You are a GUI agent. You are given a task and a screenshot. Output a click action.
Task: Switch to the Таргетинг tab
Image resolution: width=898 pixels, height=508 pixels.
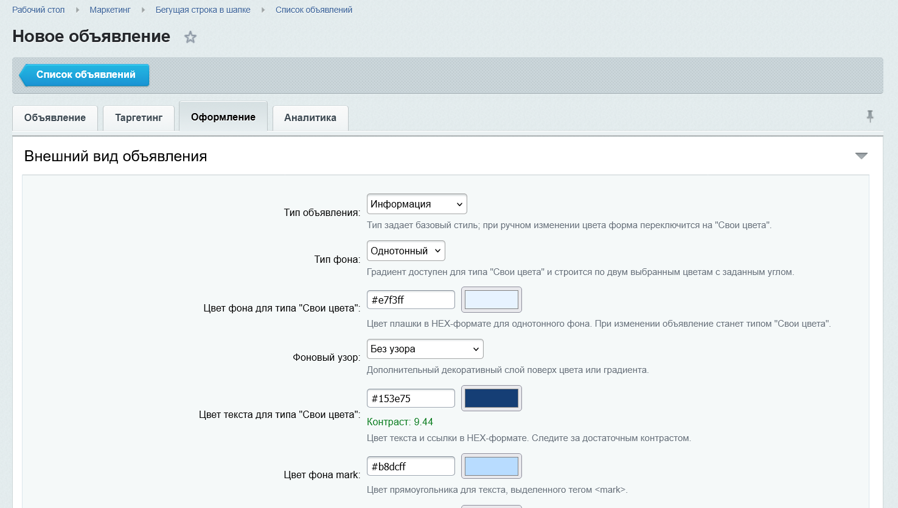139,117
